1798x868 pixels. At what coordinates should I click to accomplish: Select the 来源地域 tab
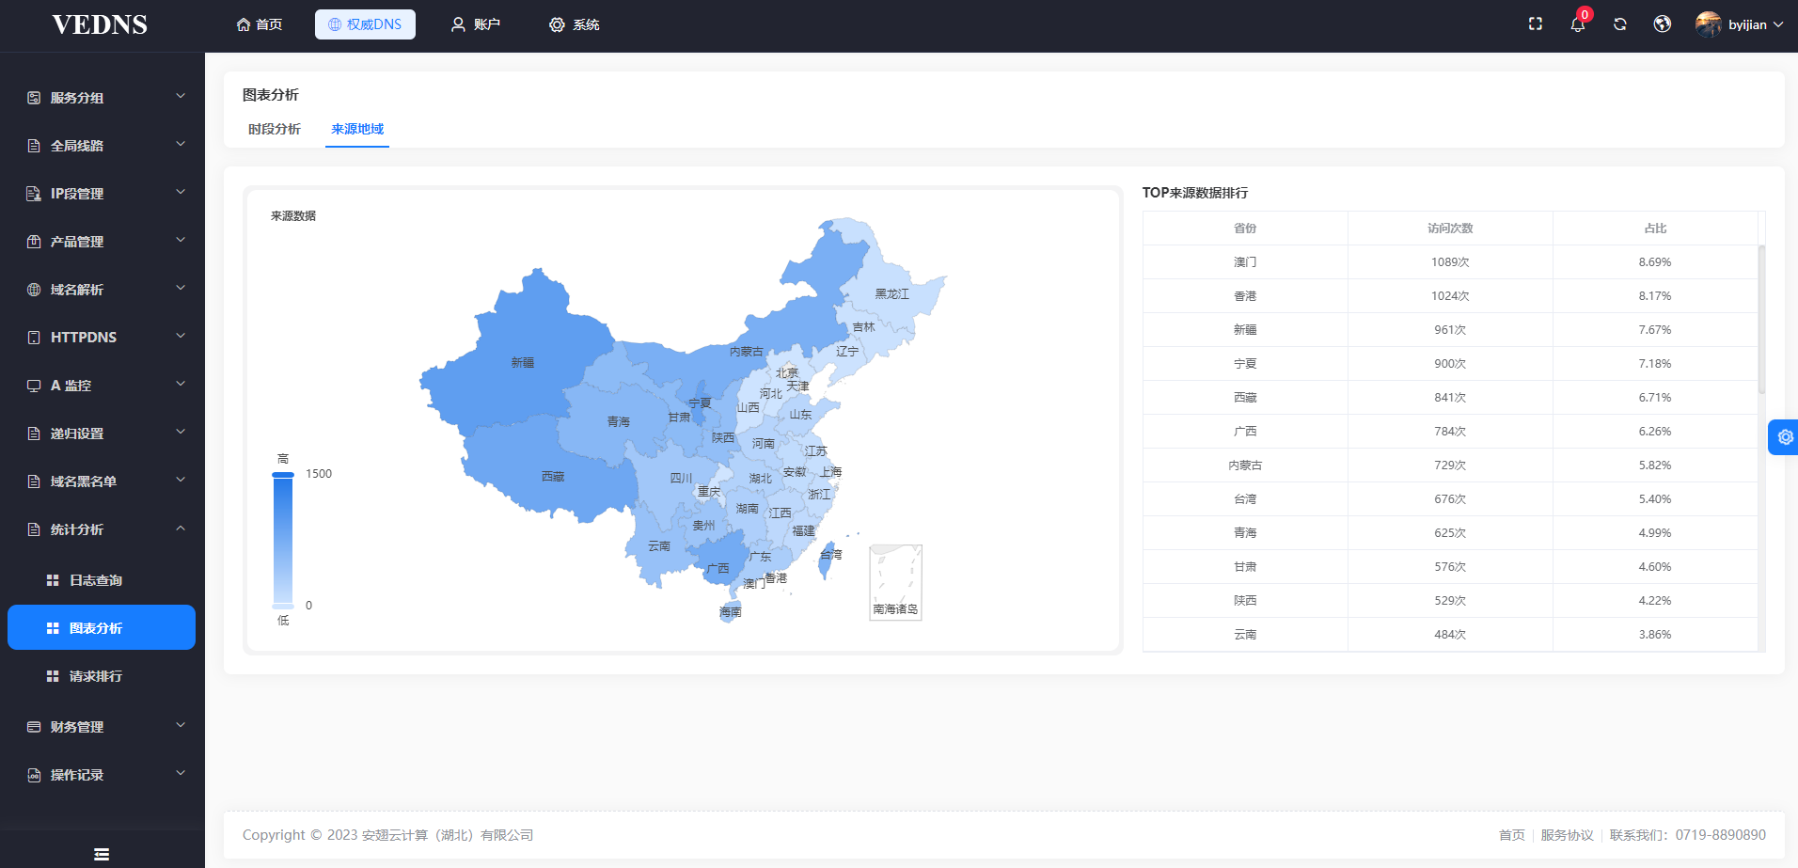pyautogui.click(x=356, y=129)
